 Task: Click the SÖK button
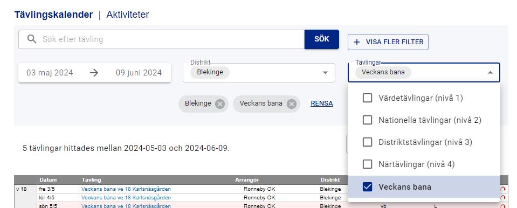click(x=321, y=39)
